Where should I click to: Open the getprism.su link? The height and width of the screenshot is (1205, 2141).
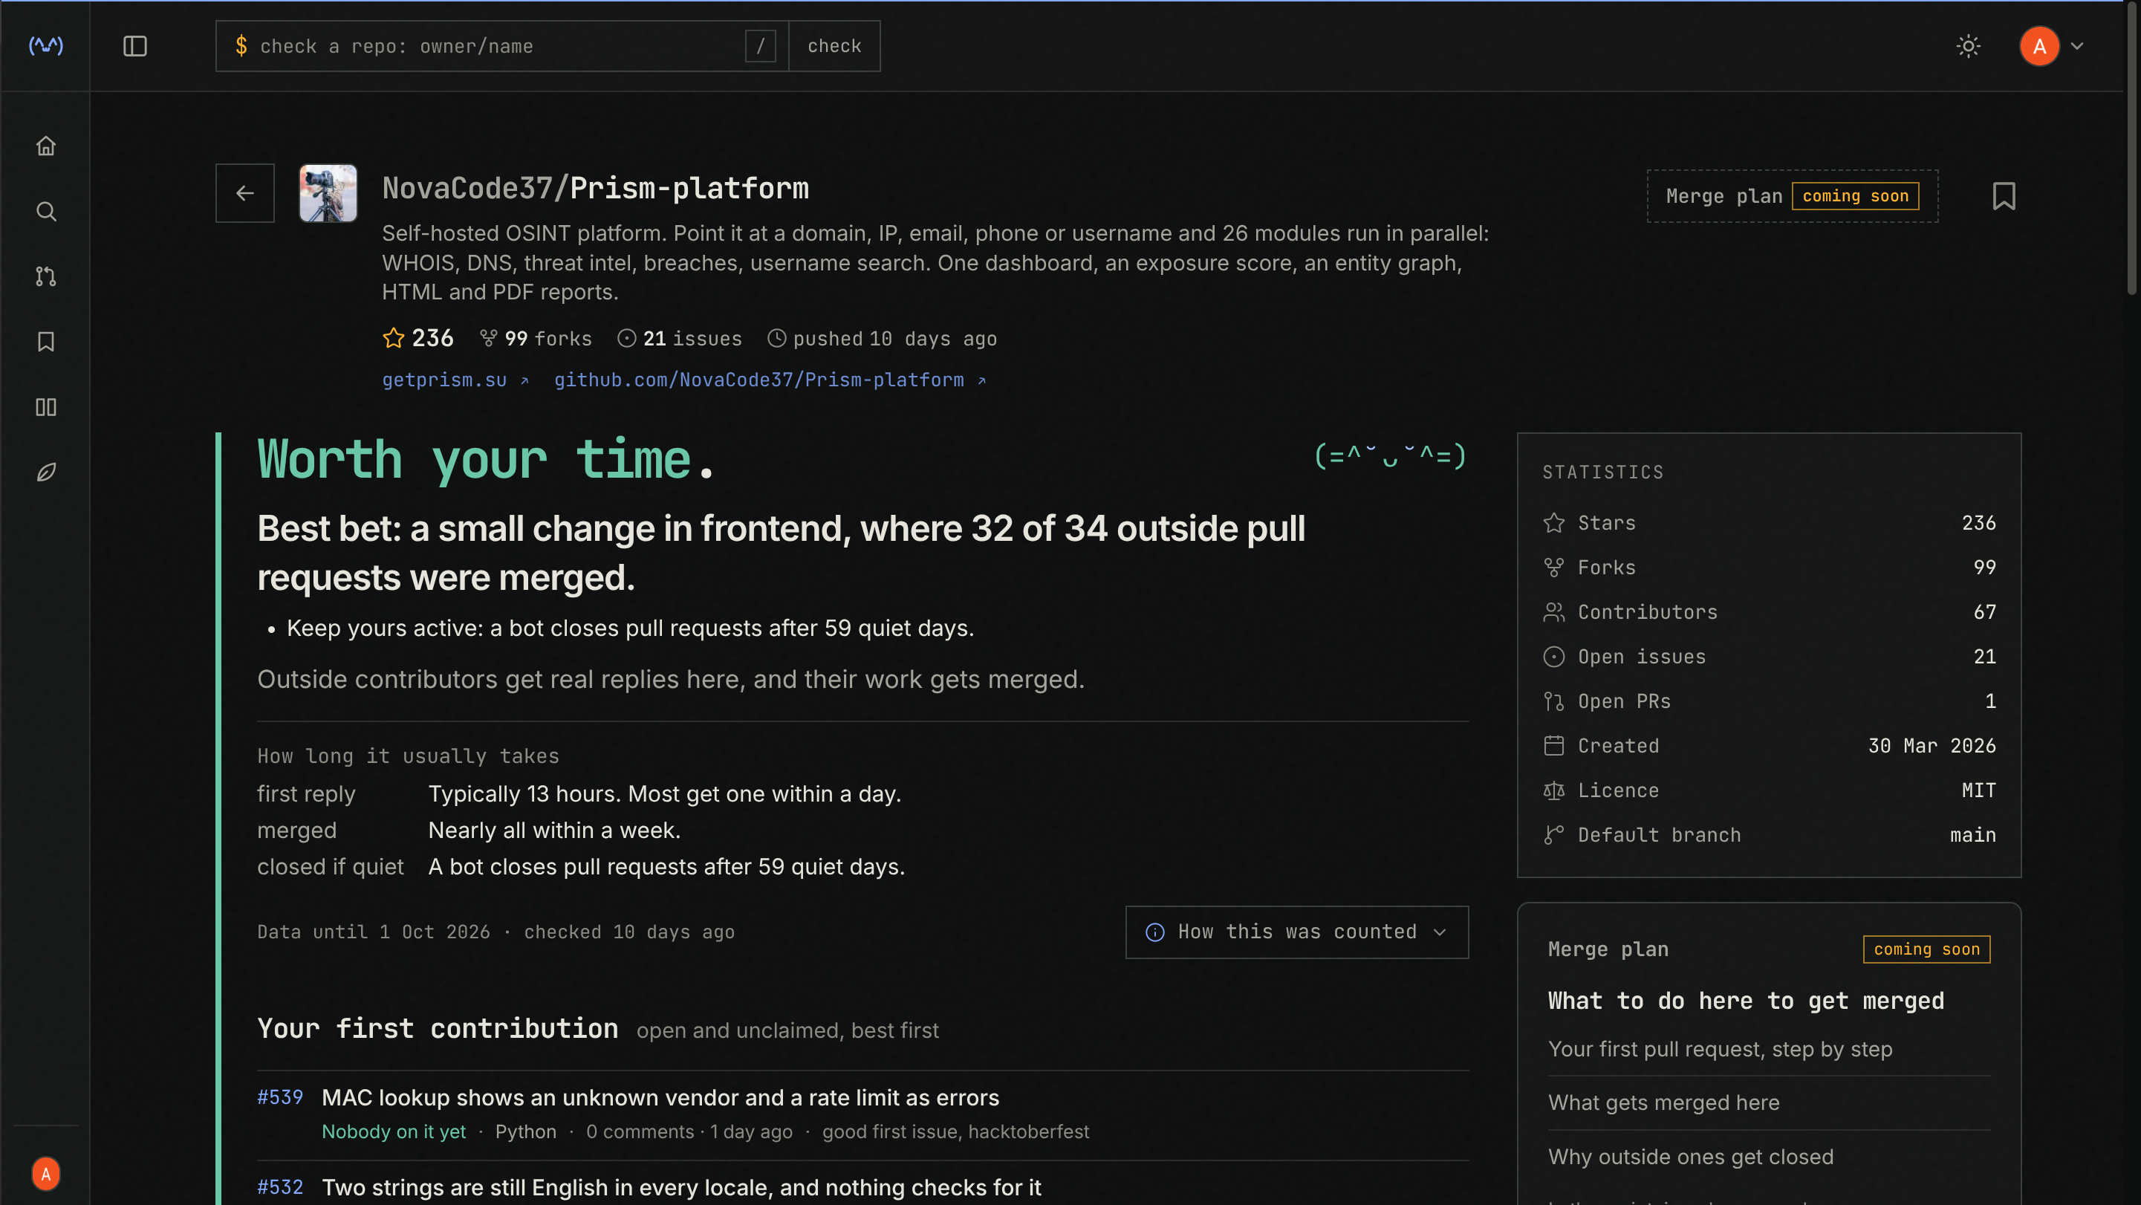coord(455,380)
